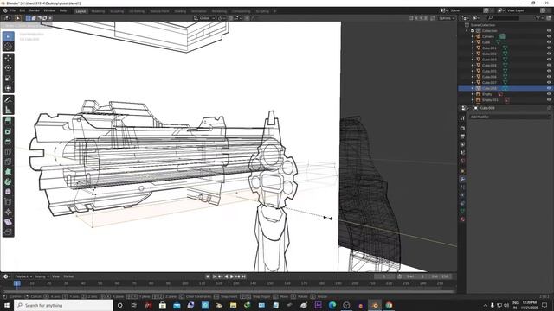Viewport: 554px width, 311px height.
Task: Hide Cube.004 using its eye icon
Action: click(549, 66)
